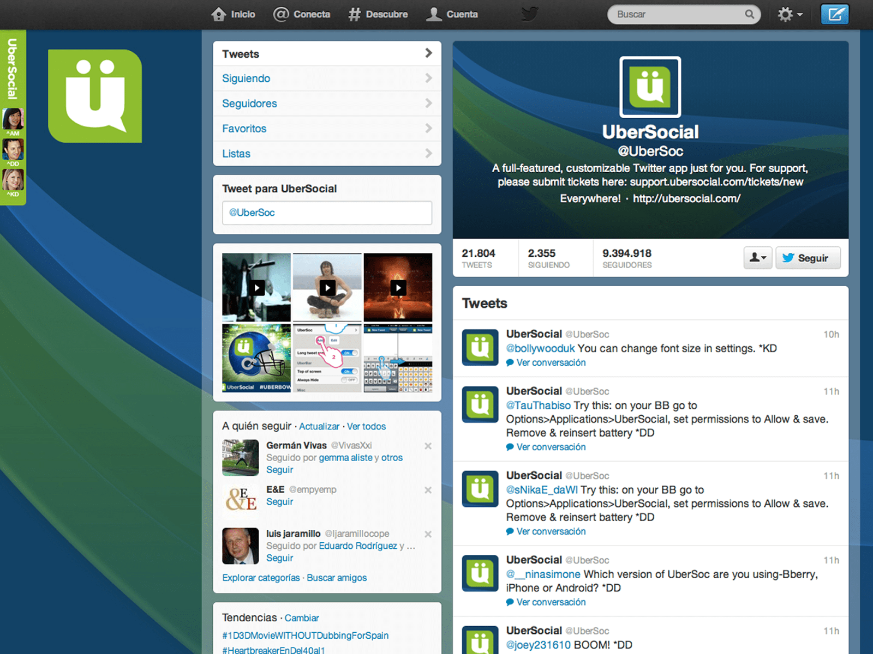Screen dimensions: 873x654
Task: Open http://ubersocial.com/ profile link
Action: point(686,199)
